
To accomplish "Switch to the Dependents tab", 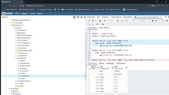I will (128, 17).
